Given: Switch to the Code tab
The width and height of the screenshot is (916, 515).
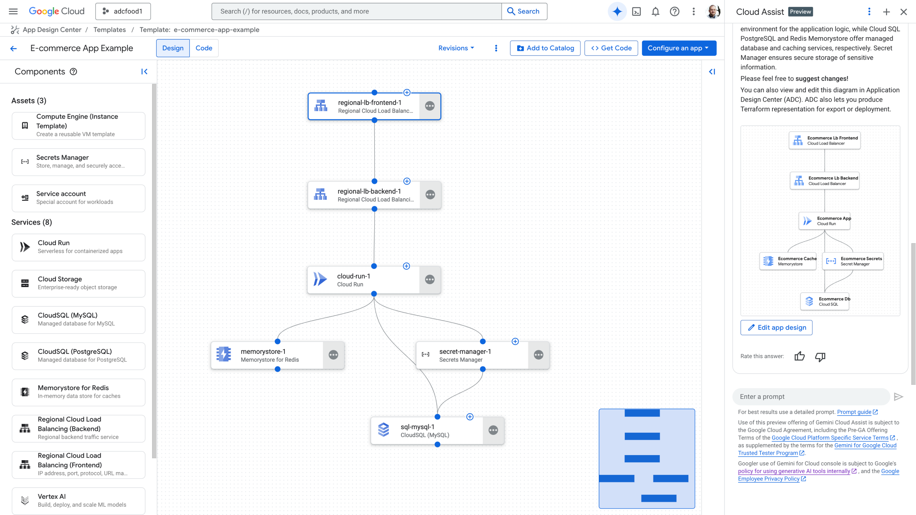Looking at the screenshot, I should 204,48.
